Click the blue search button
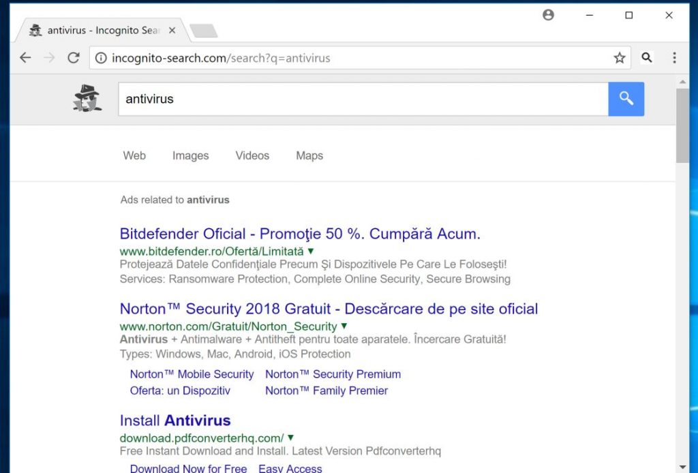This screenshot has height=473, width=698. [x=626, y=99]
